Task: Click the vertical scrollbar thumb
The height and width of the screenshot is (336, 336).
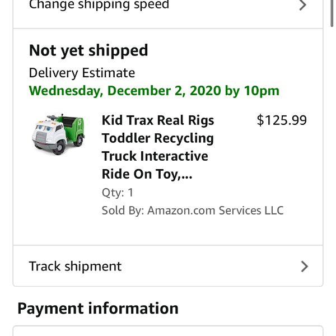Action: coord(332,13)
